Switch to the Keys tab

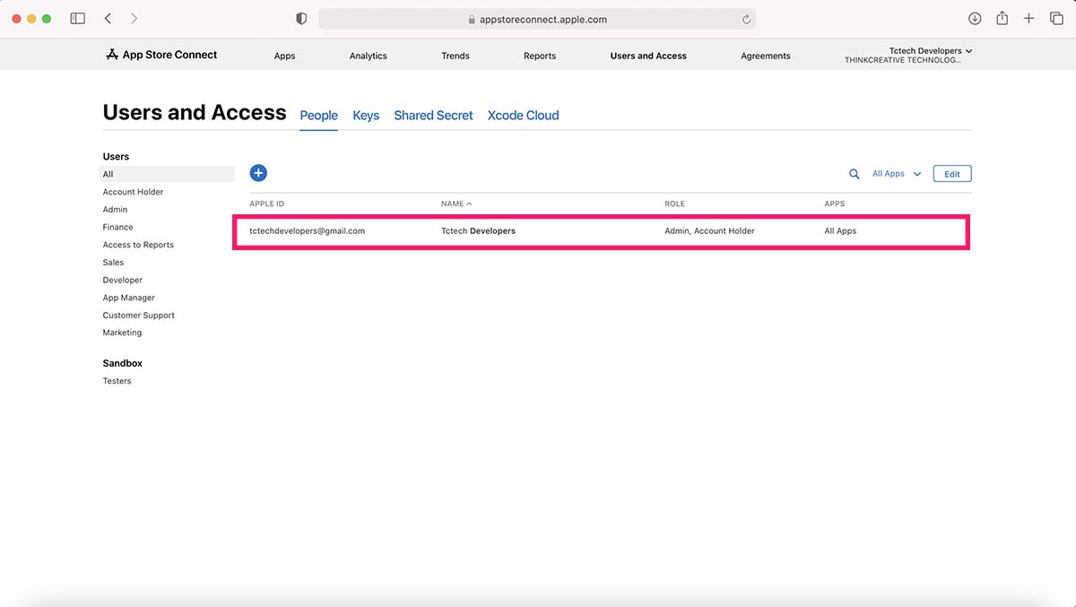366,116
